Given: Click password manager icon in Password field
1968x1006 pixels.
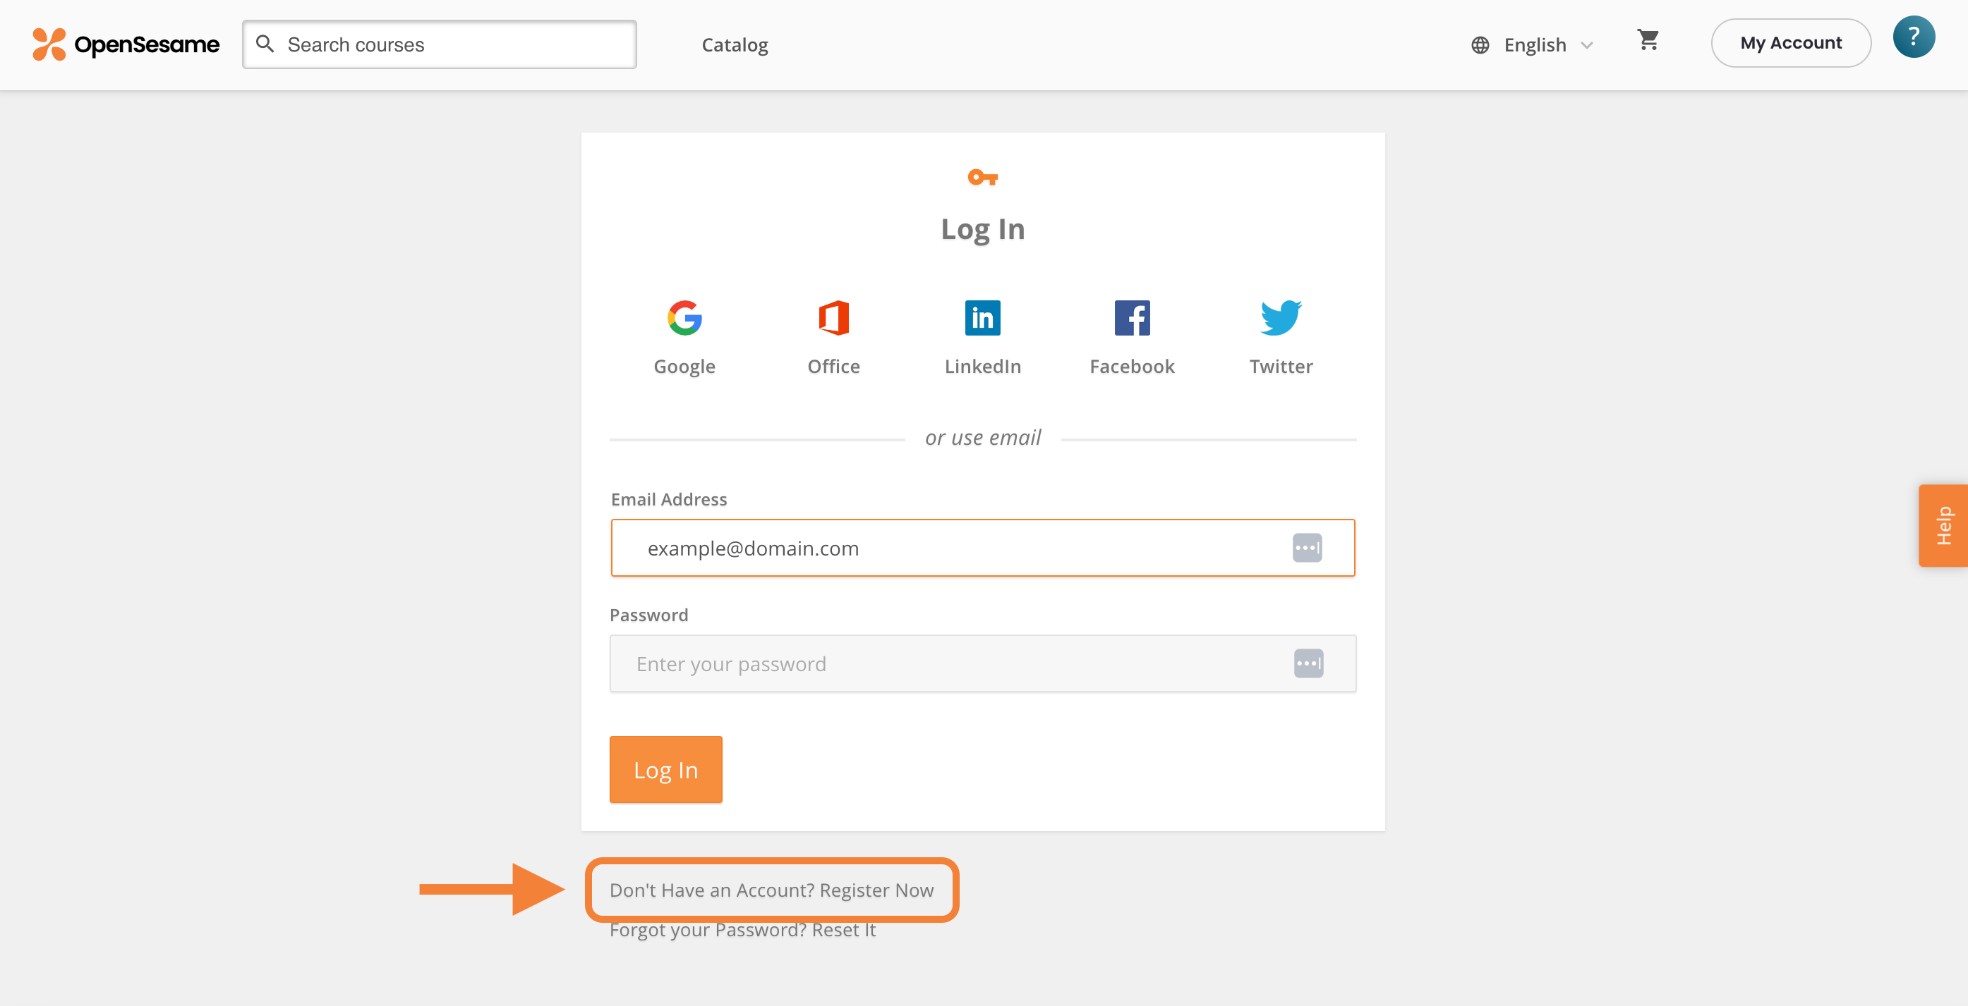Looking at the screenshot, I should (1308, 663).
